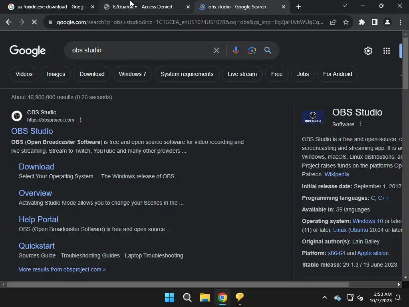Open the Apple silicon link
This screenshot has height=307, width=409.
tap(373, 253)
